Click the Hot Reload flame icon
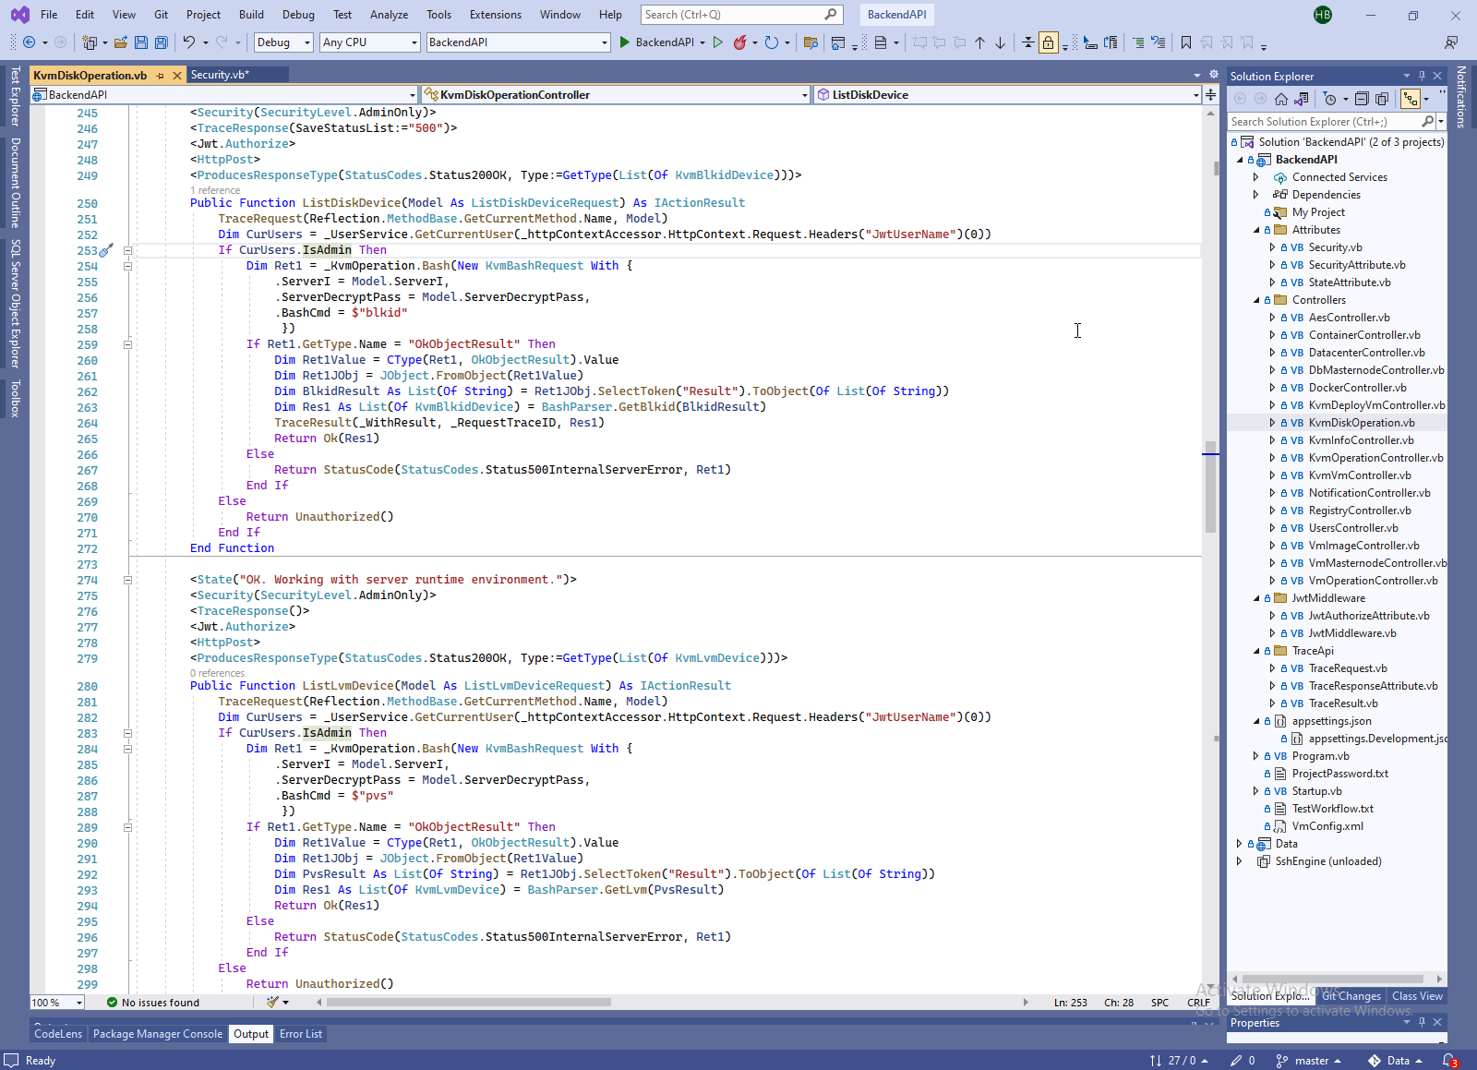This screenshot has width=1477, height=1070. coord(739,42)
